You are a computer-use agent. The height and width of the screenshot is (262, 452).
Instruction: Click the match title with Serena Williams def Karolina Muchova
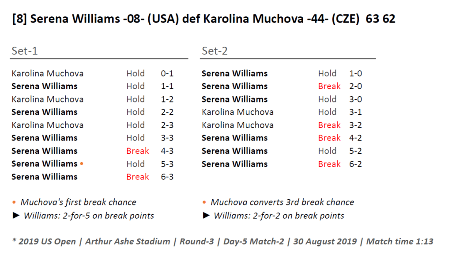click(x=204, y=19)
